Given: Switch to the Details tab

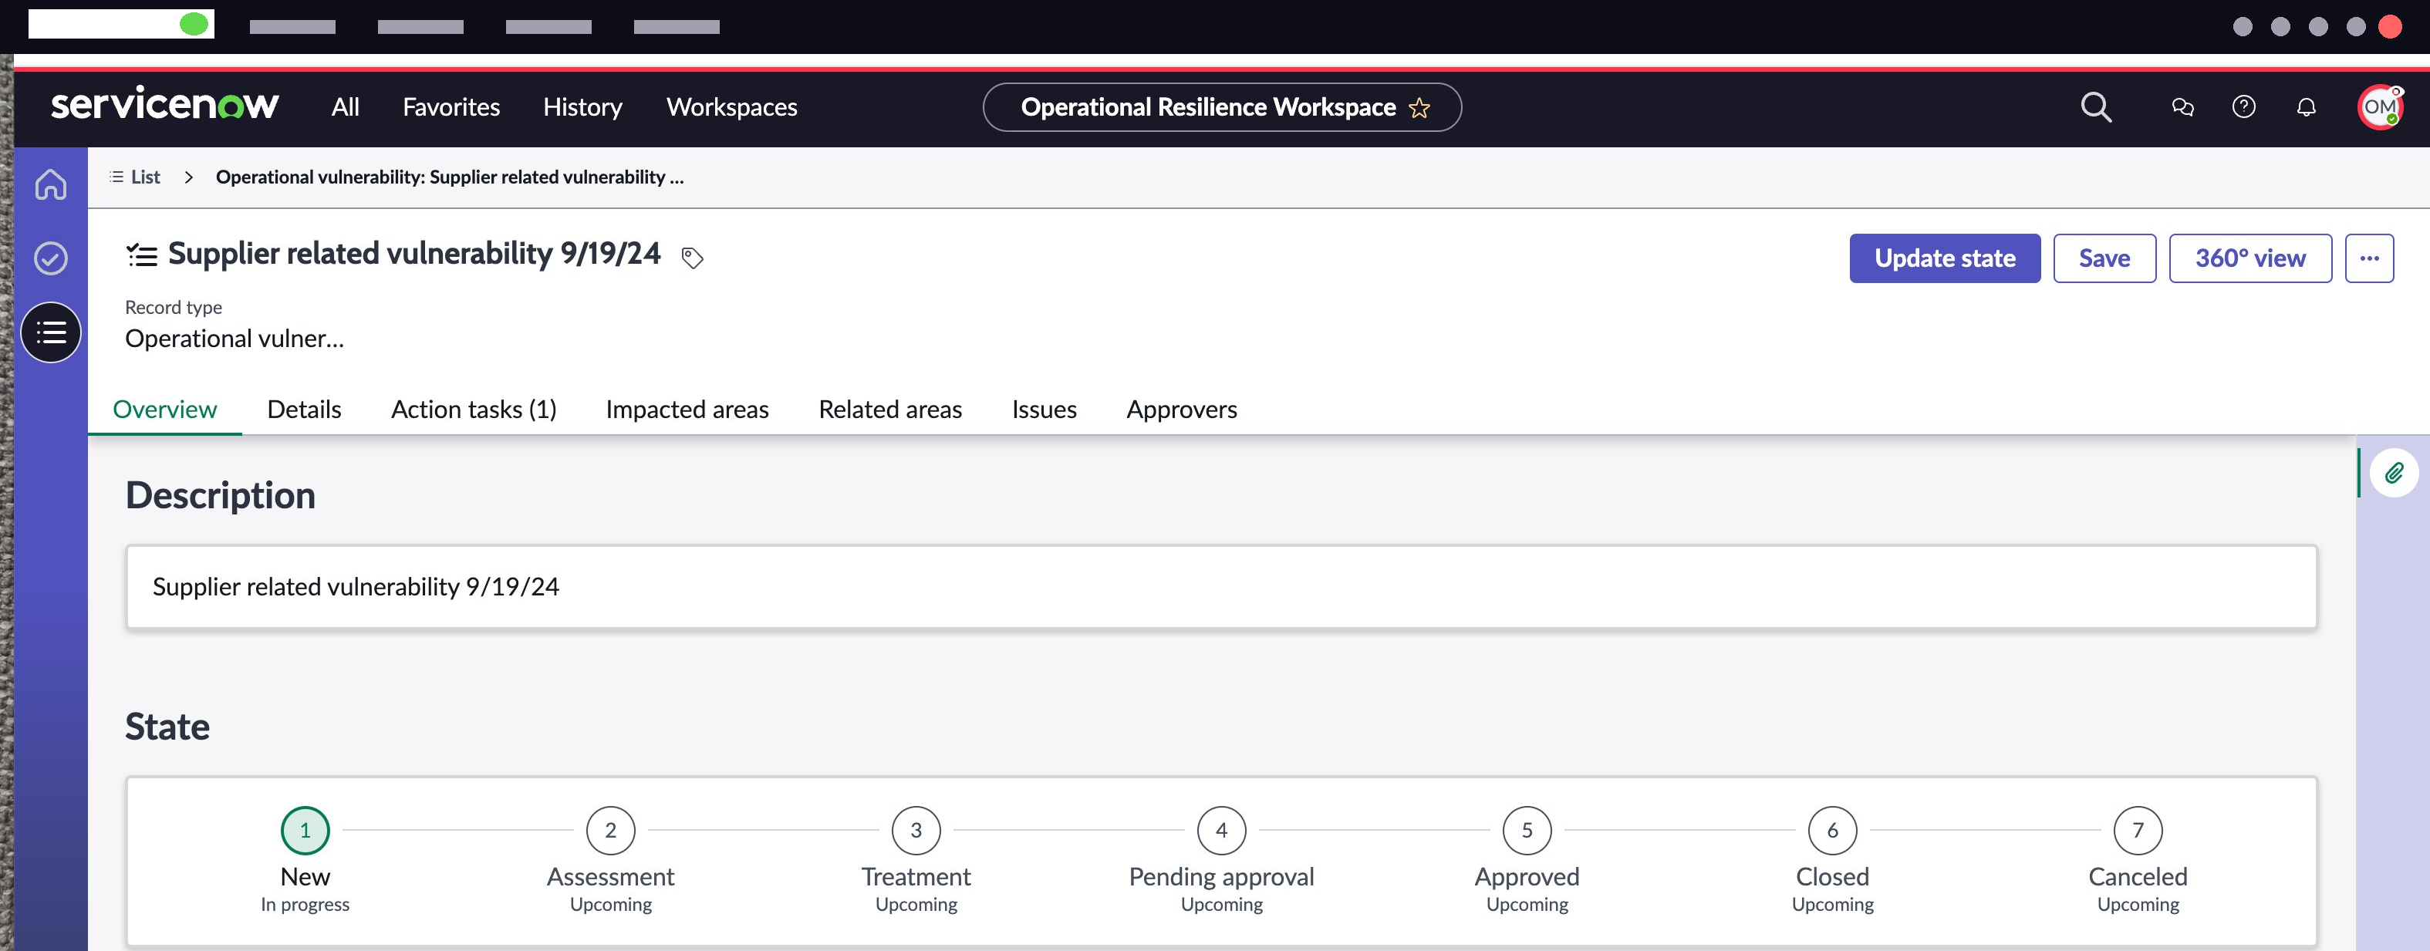Looking at the screenshot, I should click(x=304, y=410).
